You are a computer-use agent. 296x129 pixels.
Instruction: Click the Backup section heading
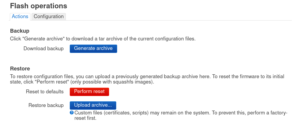pyautogui.click(x=20, y=31)
